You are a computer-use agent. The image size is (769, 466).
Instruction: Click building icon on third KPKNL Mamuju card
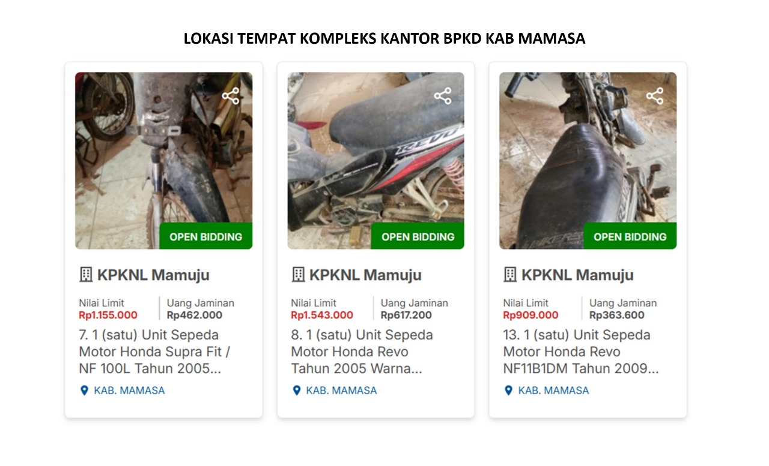coord(510,275)
